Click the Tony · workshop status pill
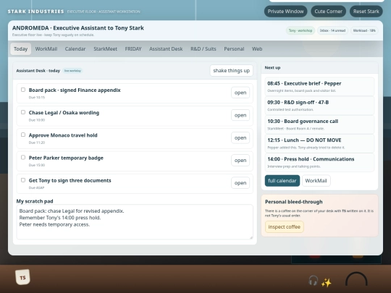The height and width of the screenshot is (293, 391). [300, 30]
